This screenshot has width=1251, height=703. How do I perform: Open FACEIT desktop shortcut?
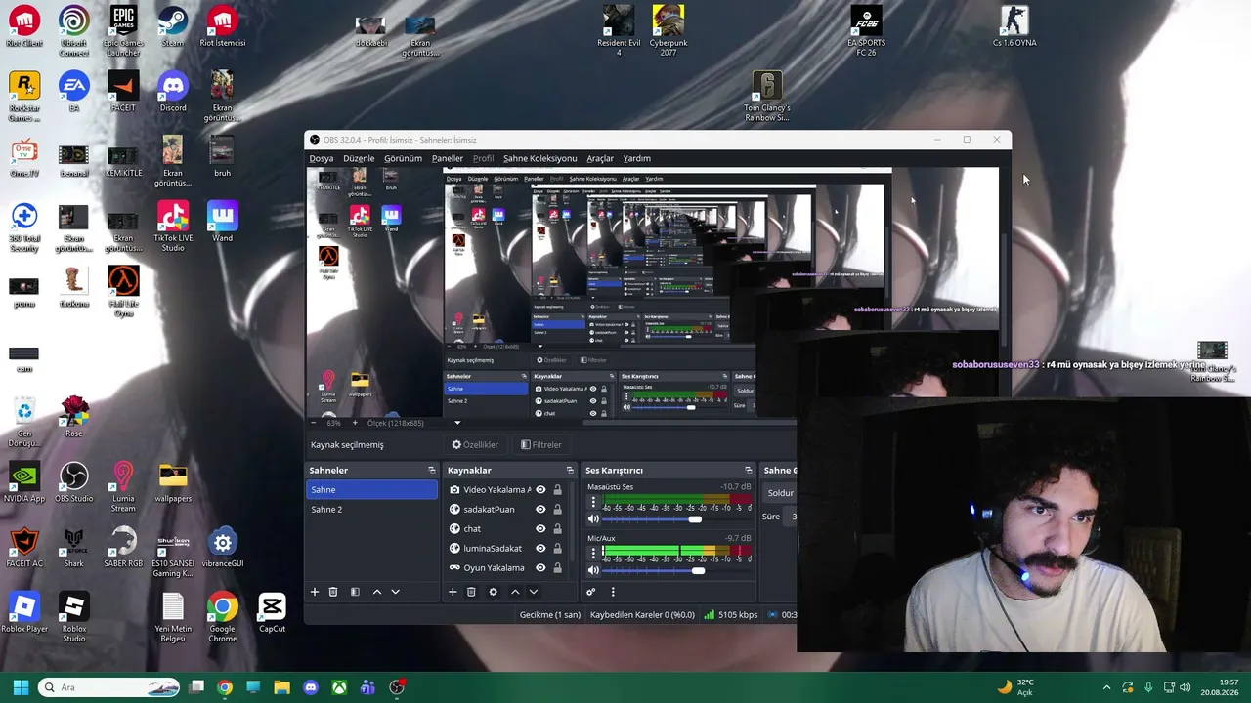tap(123, 92)
